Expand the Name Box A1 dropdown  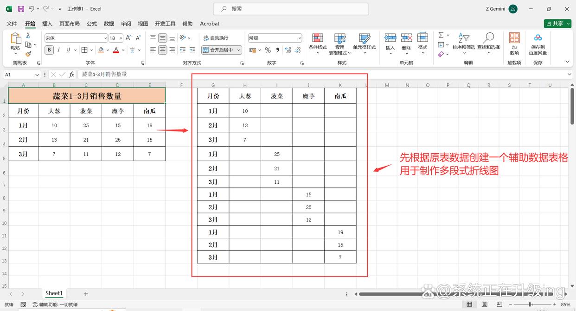click(x=37, y=75)
